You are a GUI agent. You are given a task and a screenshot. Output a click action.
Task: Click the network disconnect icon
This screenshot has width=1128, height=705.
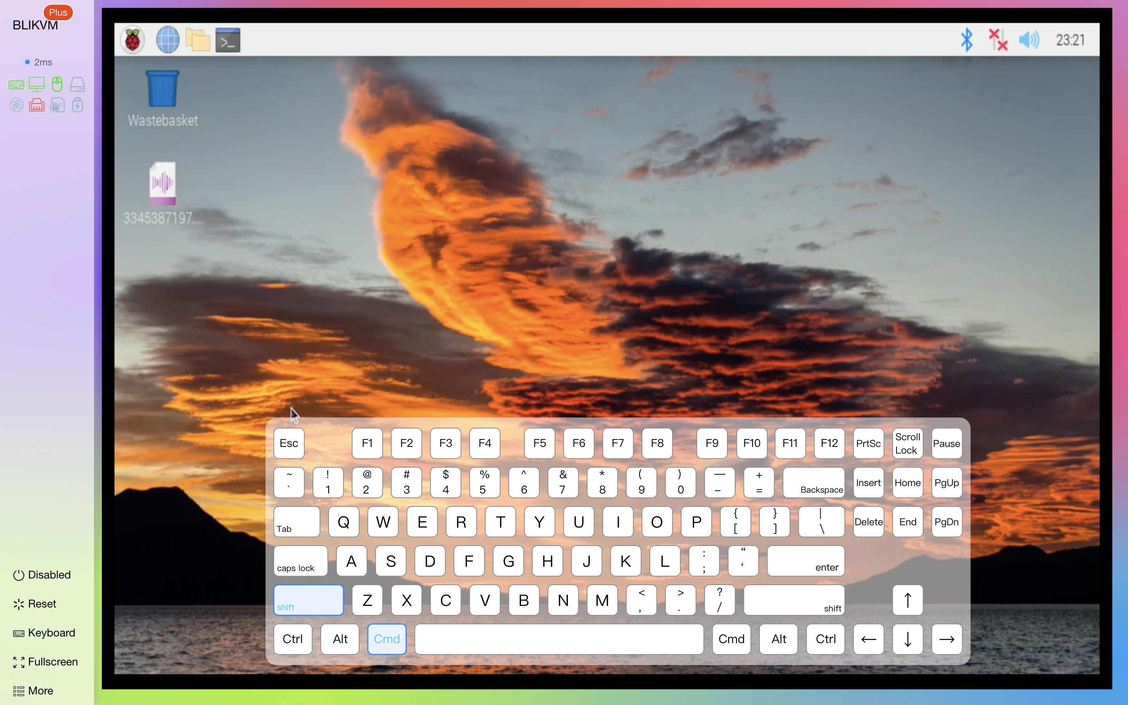[998, 39]
